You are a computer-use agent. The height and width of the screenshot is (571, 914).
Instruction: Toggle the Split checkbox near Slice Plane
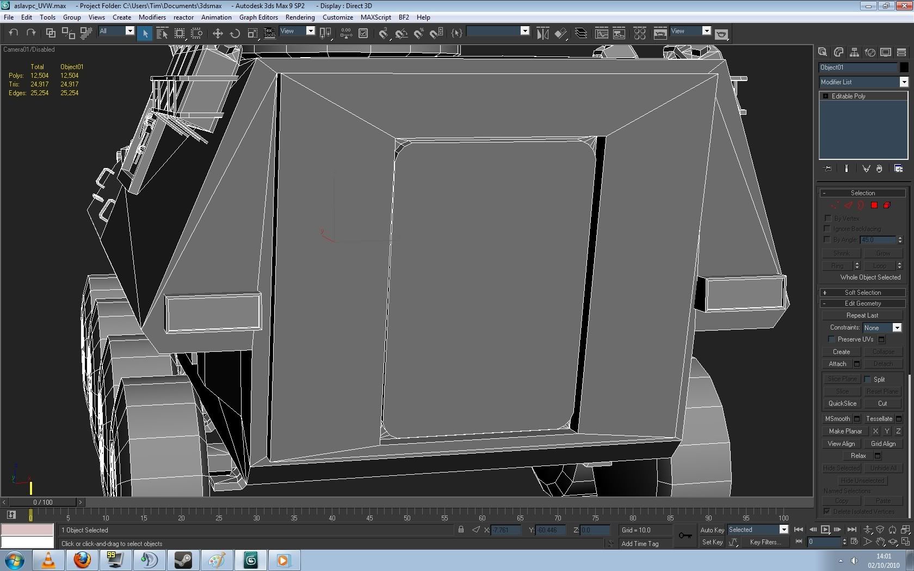[867, 380]
